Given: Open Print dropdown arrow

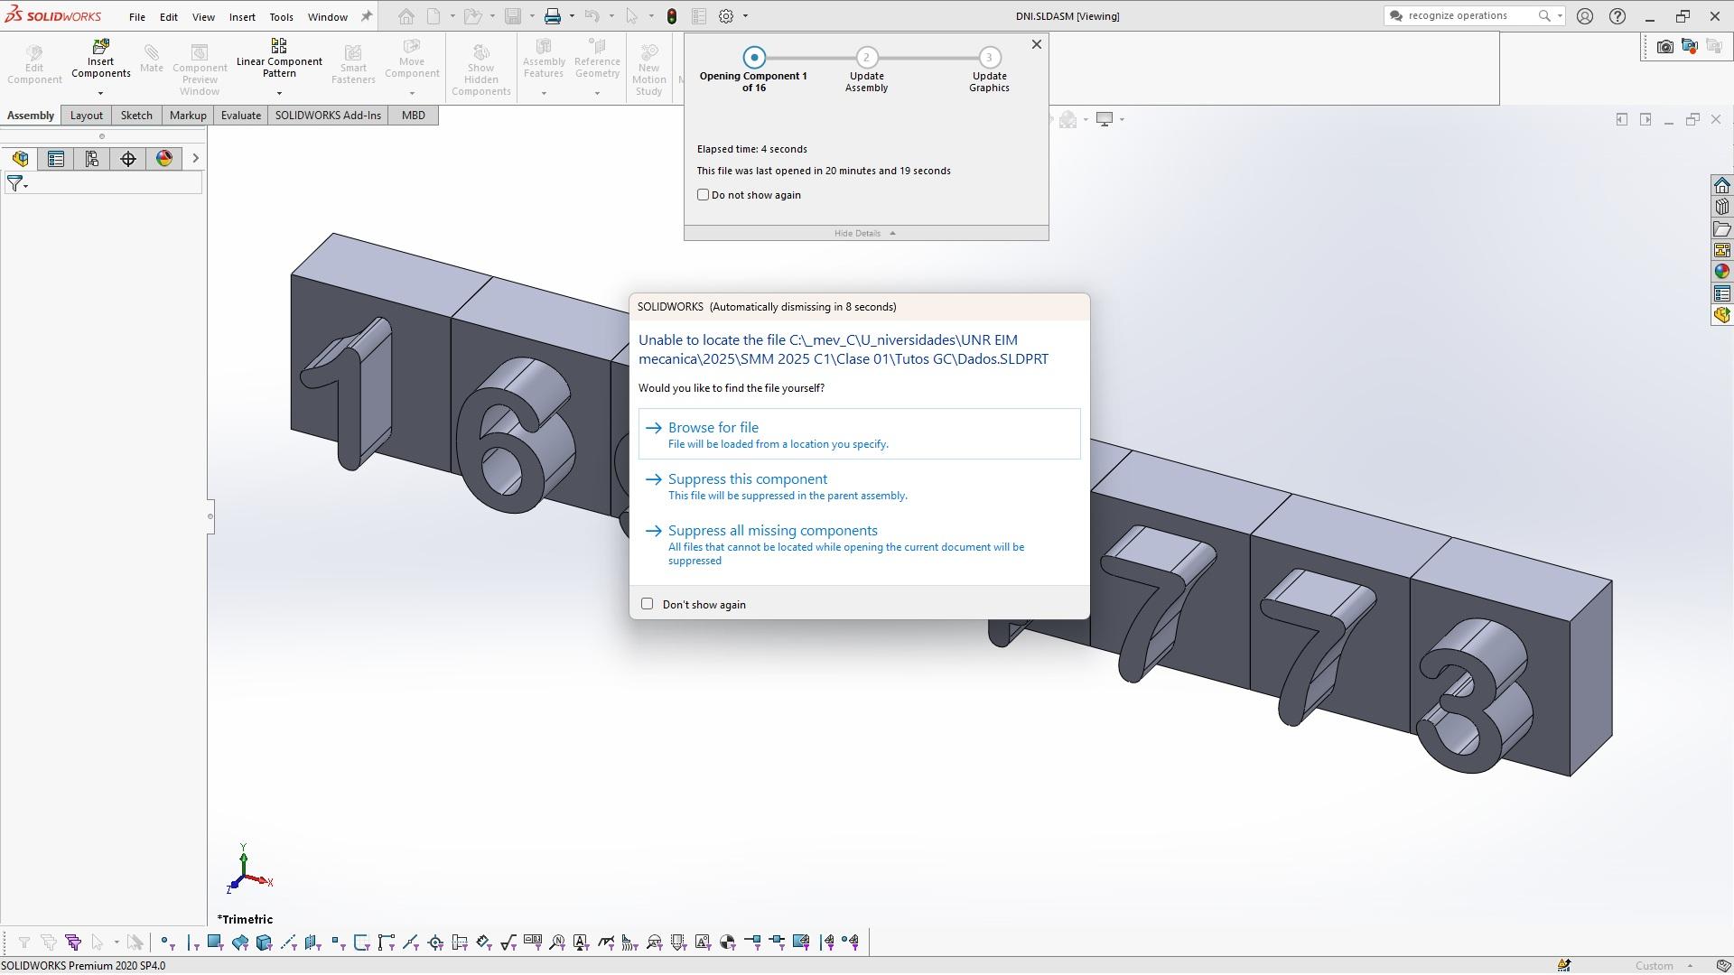Looking at the screenshot, I should tap(572, 16).
